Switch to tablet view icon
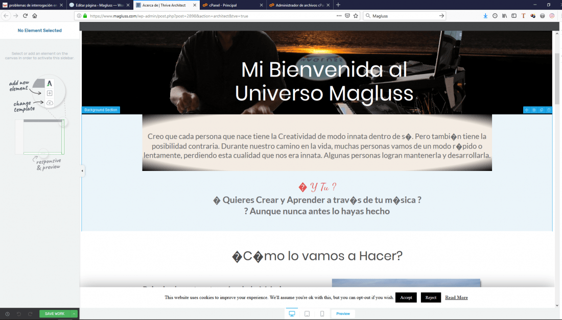This screenshot has width=562, height=320. (x=307, y=313)
